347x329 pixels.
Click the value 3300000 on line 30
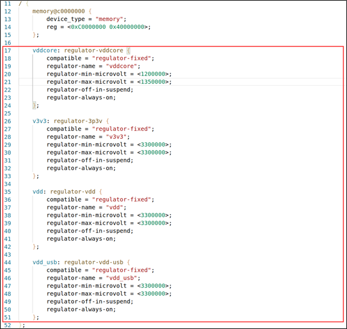tap(153, 153)
